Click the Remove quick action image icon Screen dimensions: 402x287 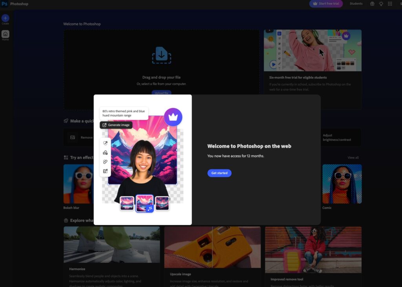[73, 138]
